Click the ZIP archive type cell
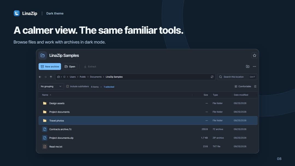Screen dimensions: 295x166 218,138
